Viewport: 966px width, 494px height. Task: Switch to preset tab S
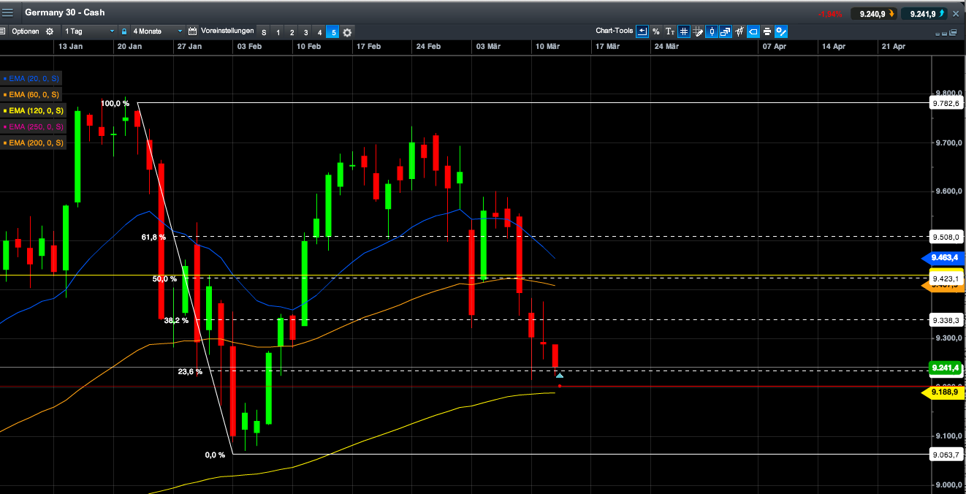point(263,31)
